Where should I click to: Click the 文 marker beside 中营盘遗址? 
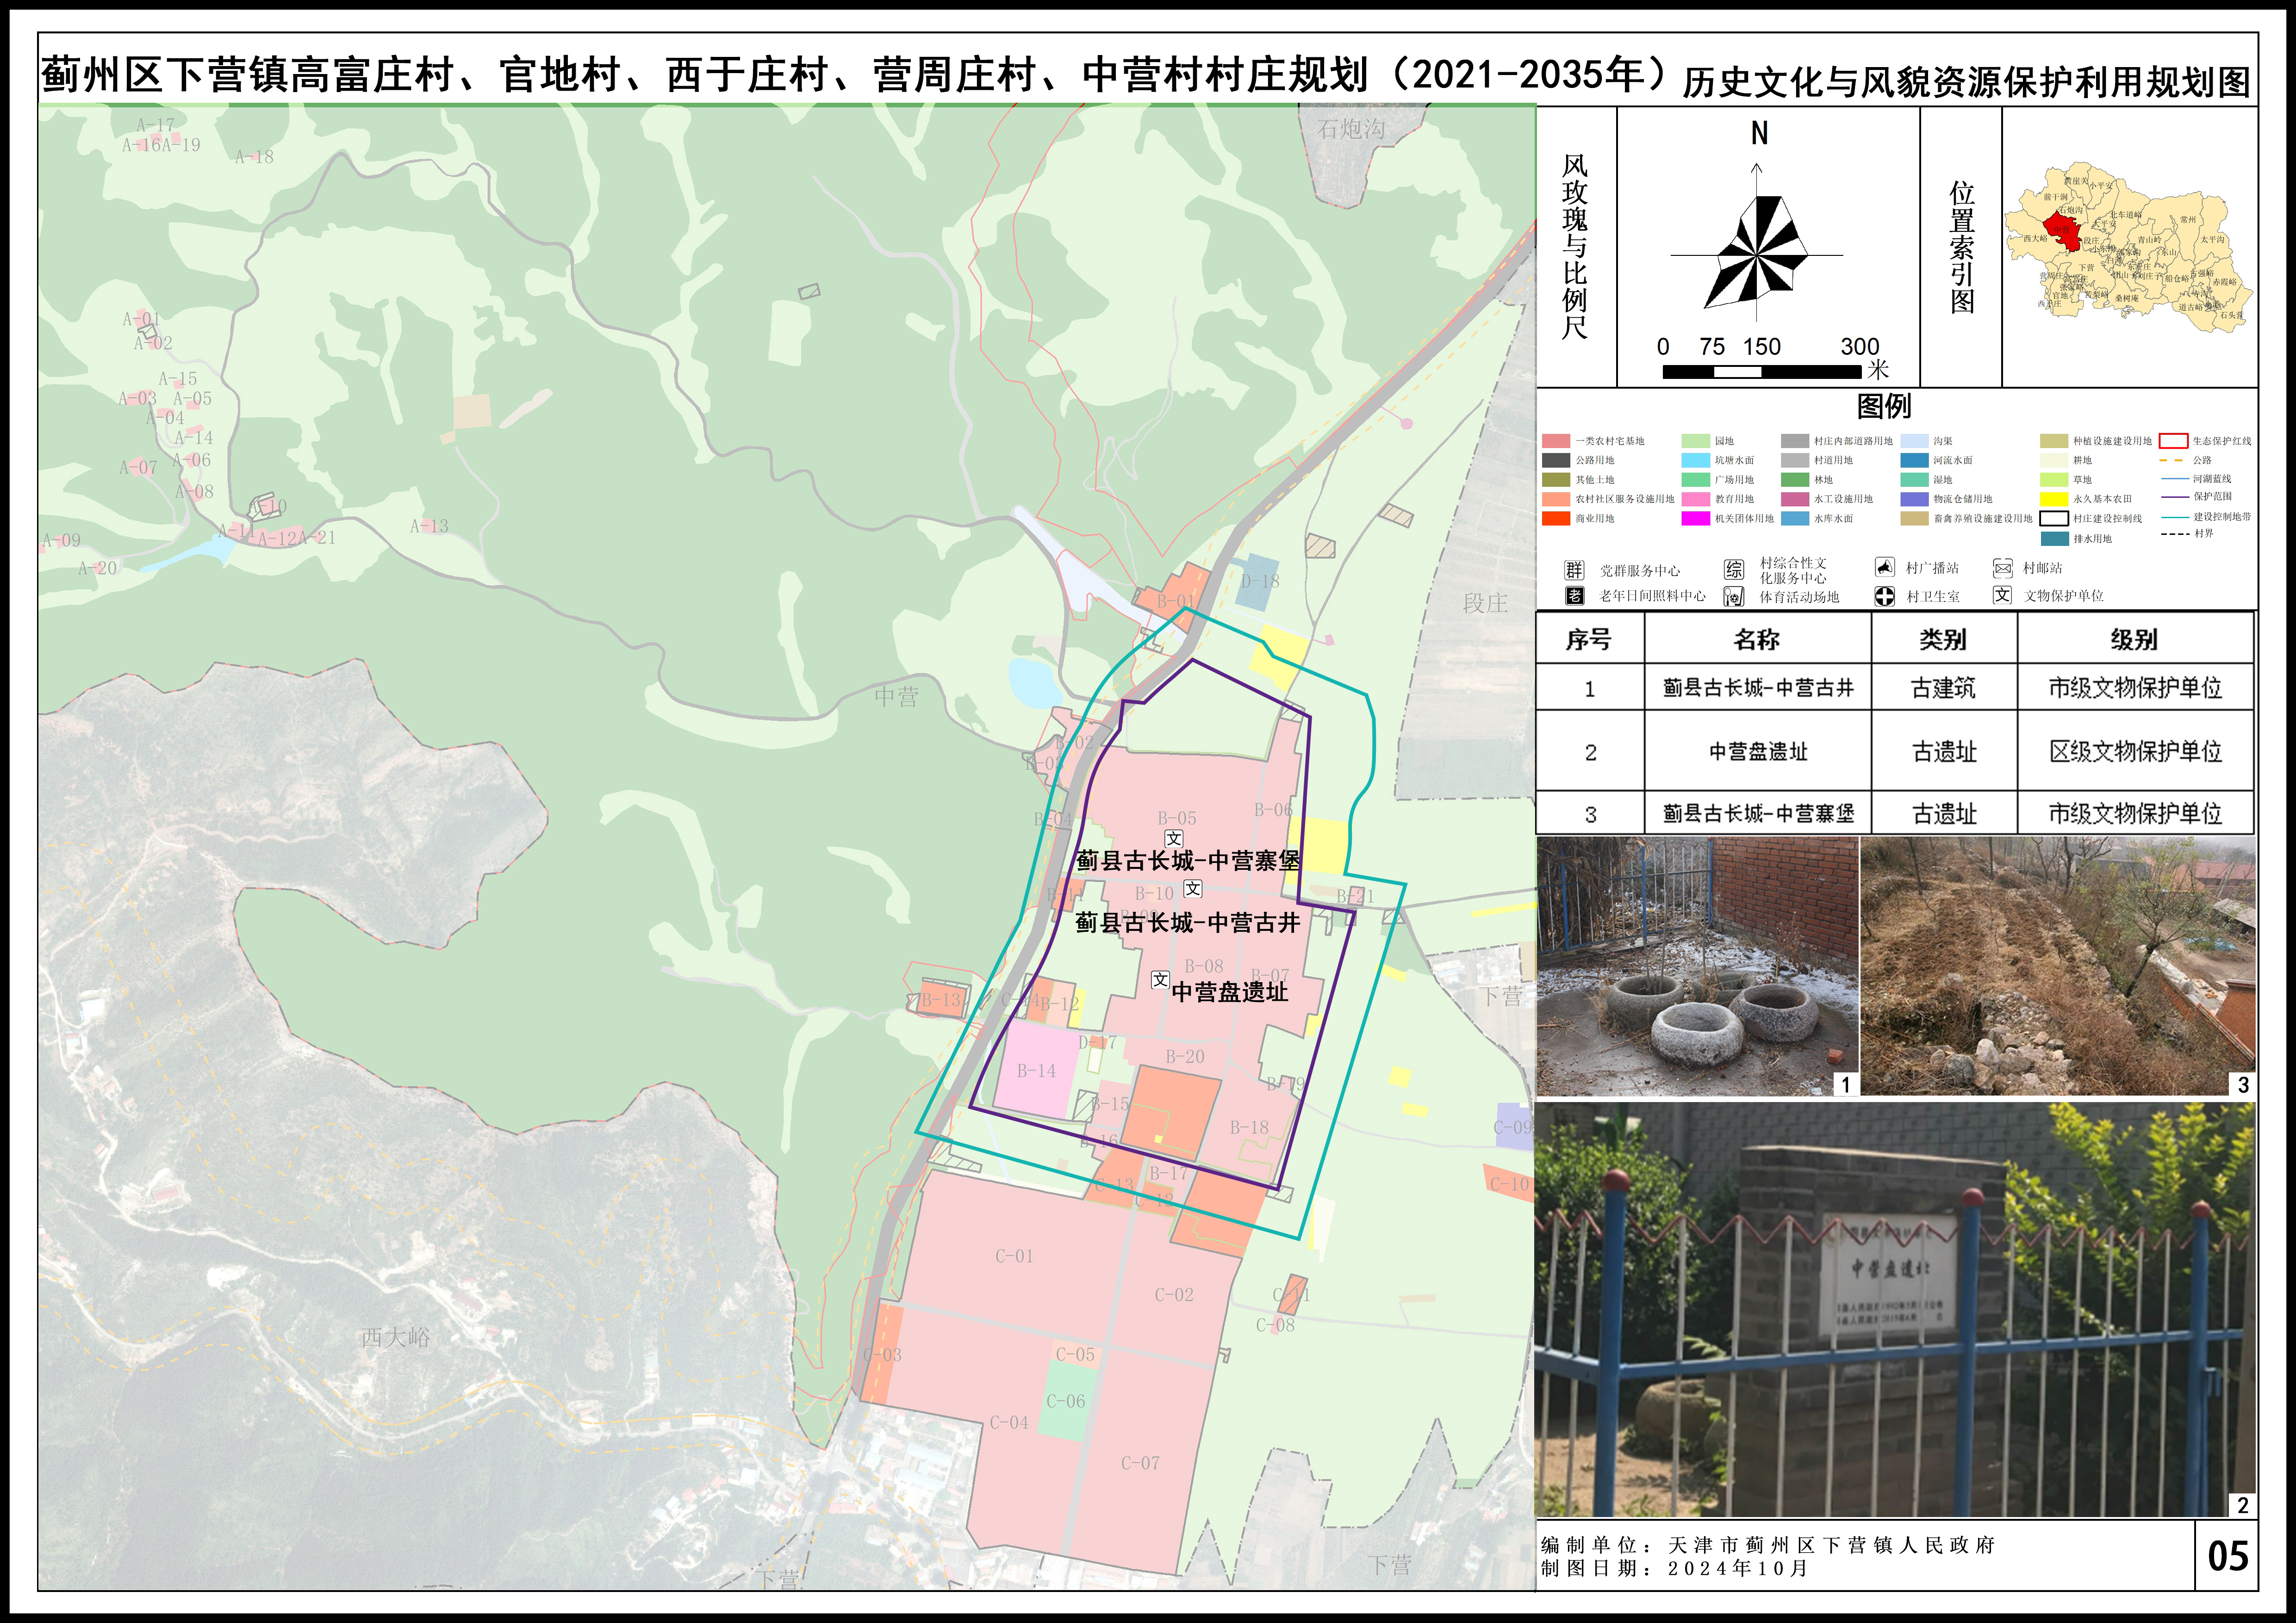[x=1159, y=979]
